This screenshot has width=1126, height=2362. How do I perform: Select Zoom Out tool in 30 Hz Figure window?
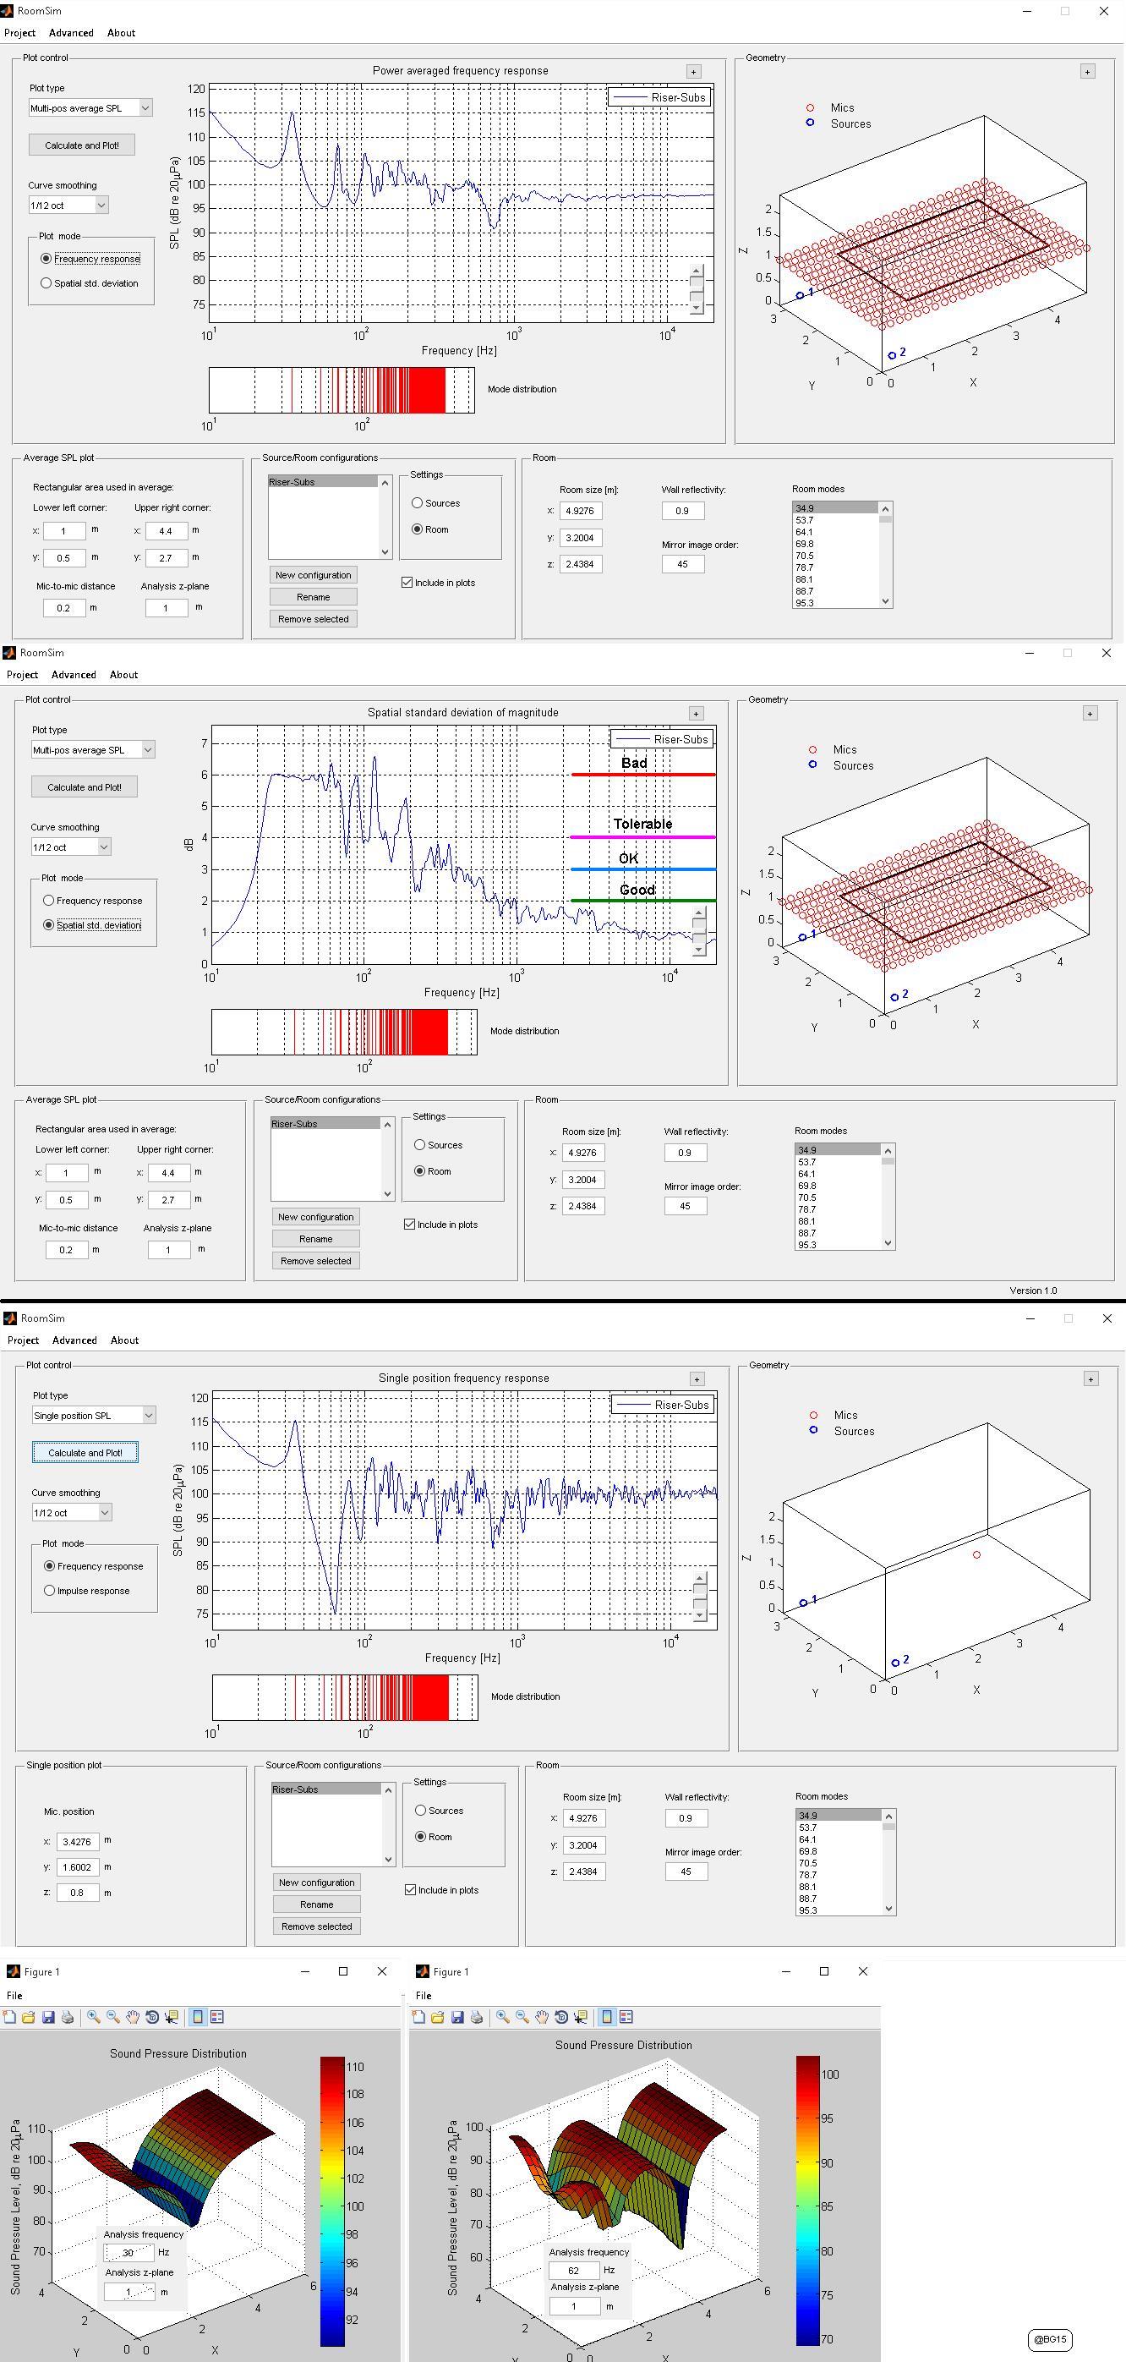click(112, 2016)
